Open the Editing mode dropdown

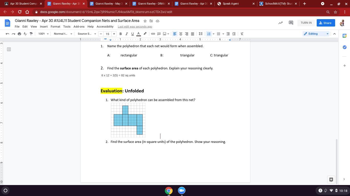pyautogui.click(x=316, y=34)
